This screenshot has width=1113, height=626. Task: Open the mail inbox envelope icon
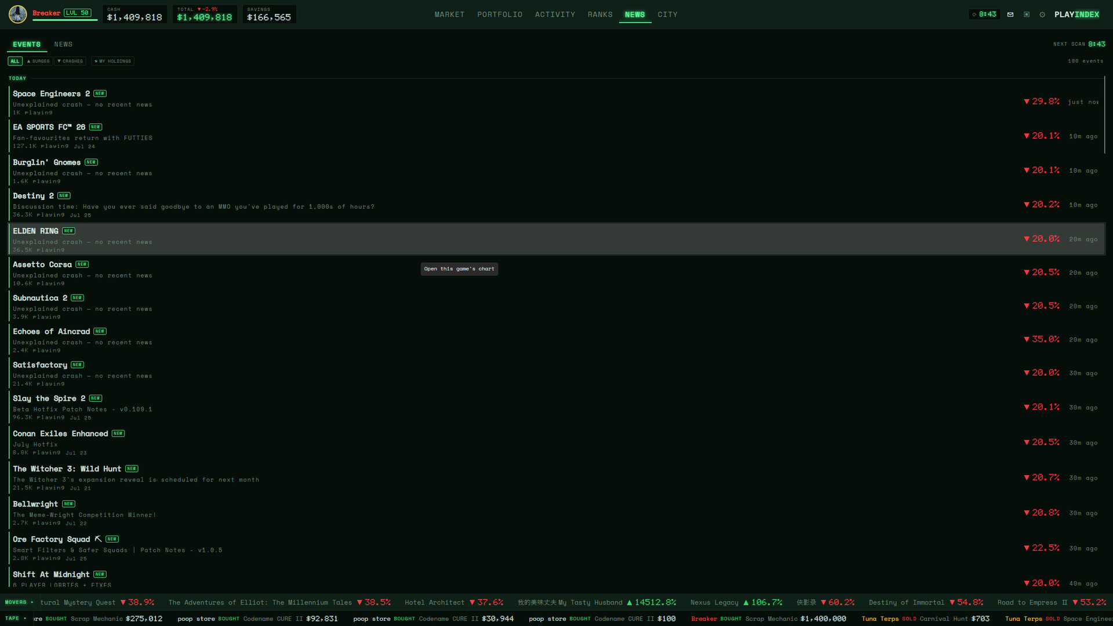[x=1010, y=14]
